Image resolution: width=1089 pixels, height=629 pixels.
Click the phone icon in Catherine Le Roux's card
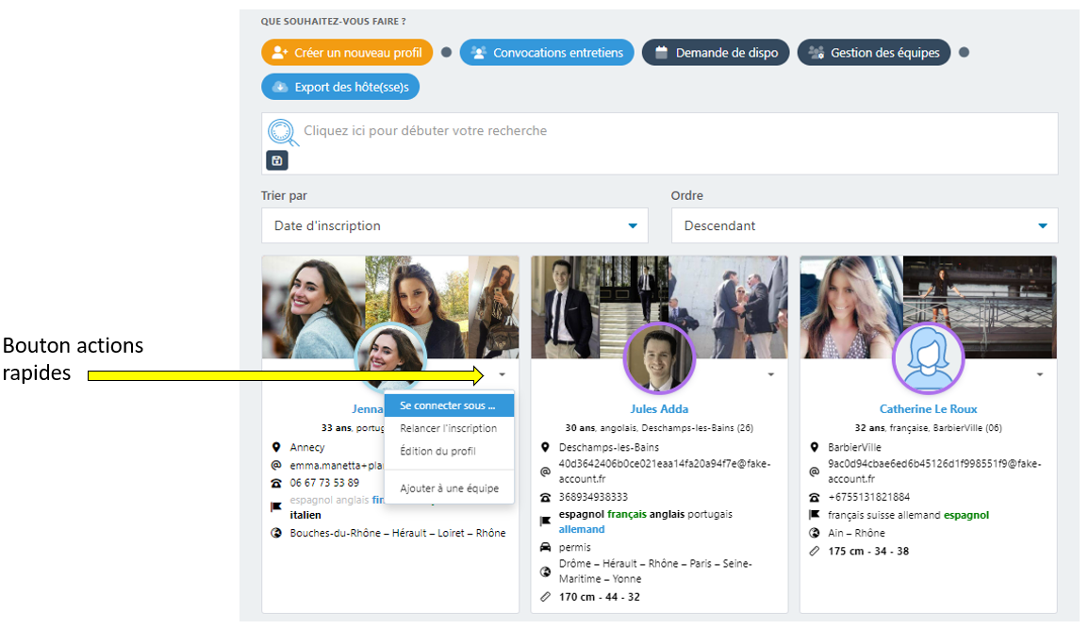click(815, 497)
